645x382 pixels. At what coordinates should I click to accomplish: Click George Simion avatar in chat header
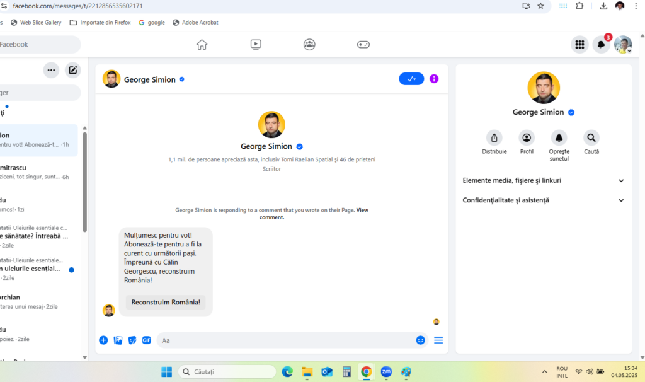coord(111,79)
